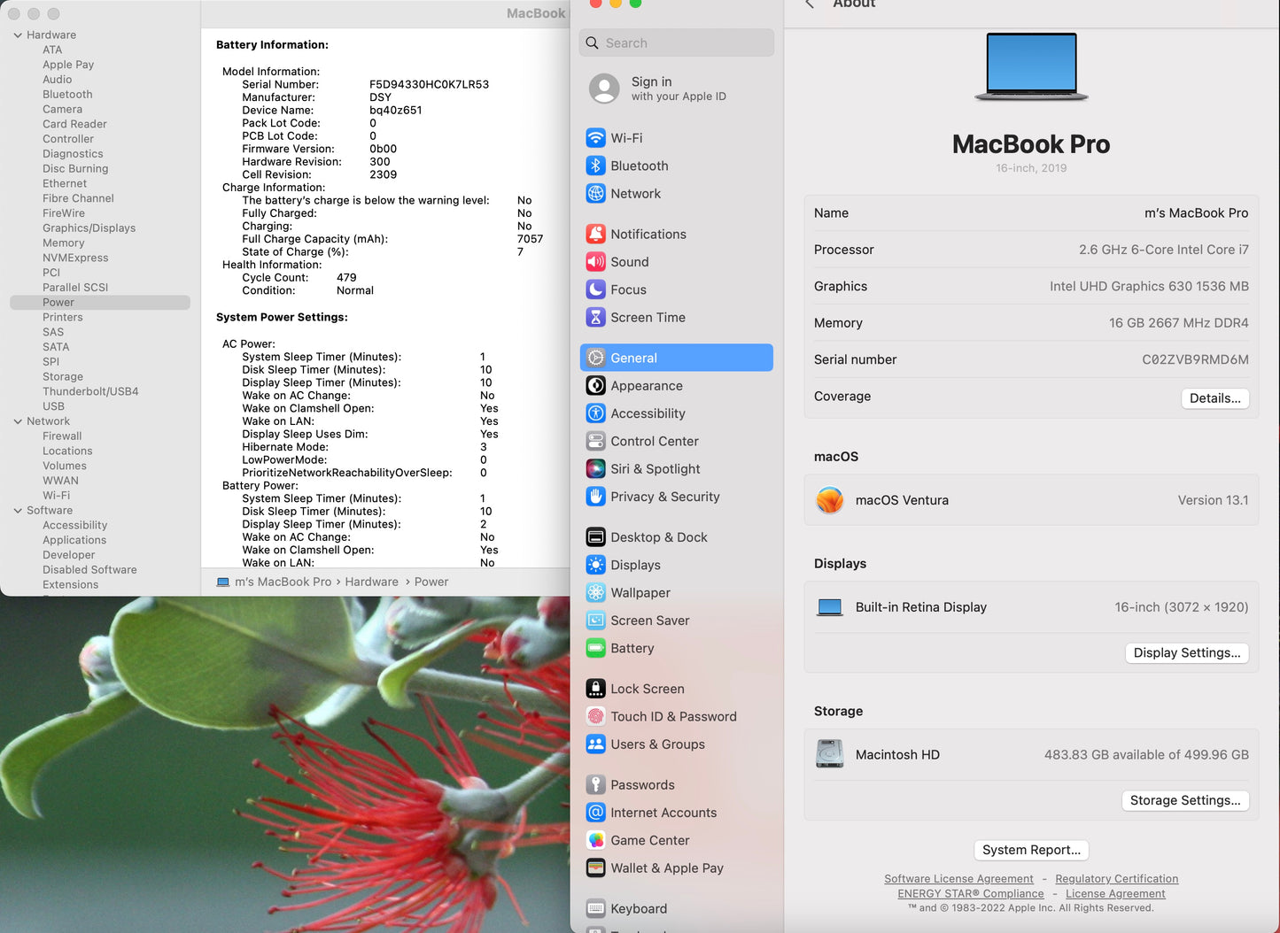Open Touch ID & Password settings
The height and width of the screenshot is (933, 1280).
[673, 716]
